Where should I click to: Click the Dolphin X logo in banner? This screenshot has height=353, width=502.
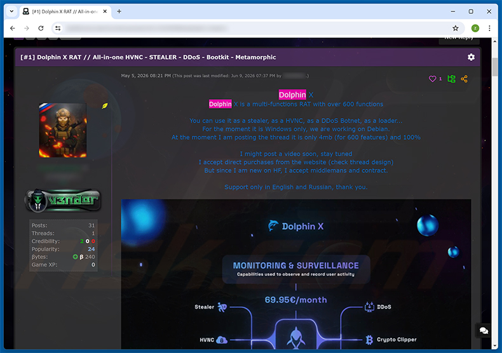point(296,226)
